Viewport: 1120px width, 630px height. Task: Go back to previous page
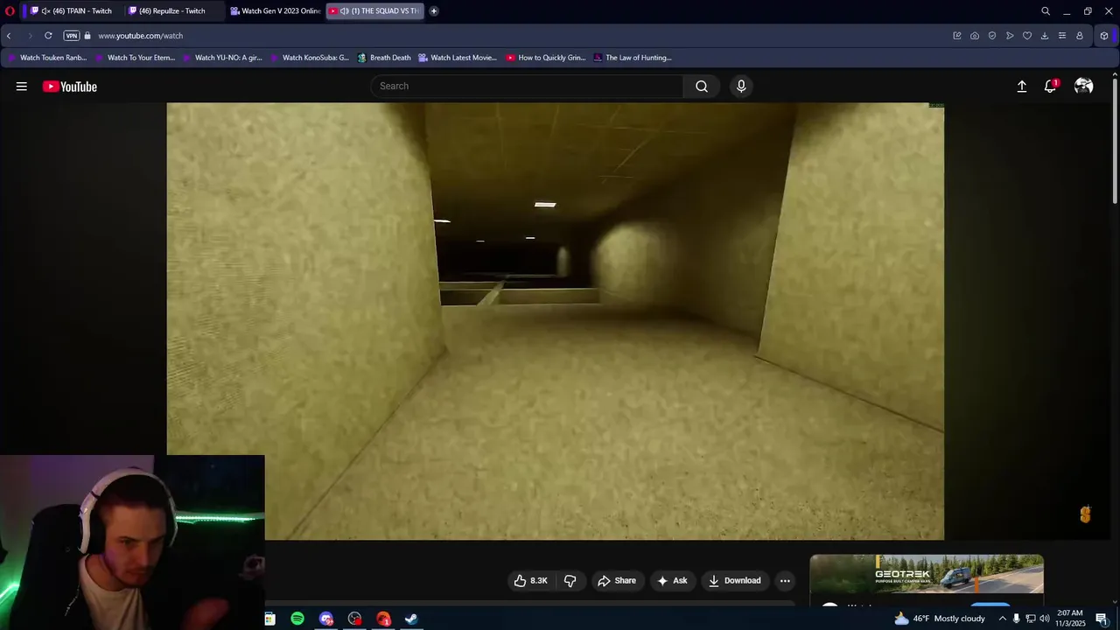(x=9, y=36)
